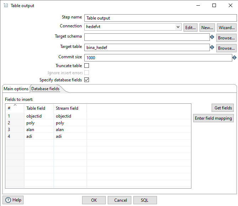Minimize the Table output dialog
Viewport: 238px width, 206px height.
pyautogui.click(x=198, y=5)
